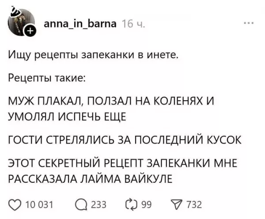Visit the anna_in_barna username link
265x219 pixels.
click(79, 24)
